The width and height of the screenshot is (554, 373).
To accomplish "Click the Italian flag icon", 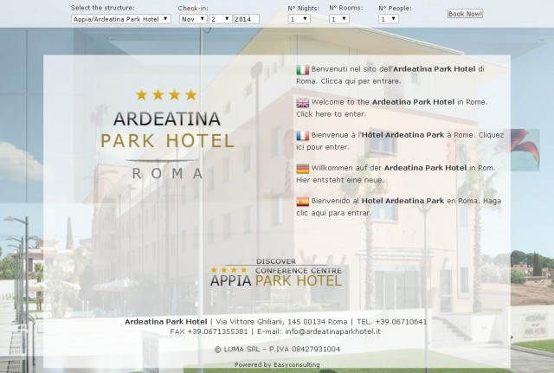I will tap(303, 70).
